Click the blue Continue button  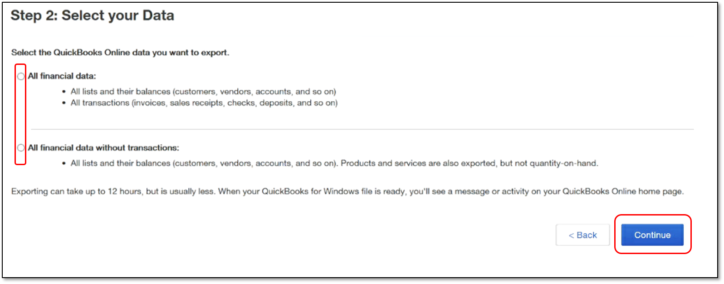(x=652, y=235)
